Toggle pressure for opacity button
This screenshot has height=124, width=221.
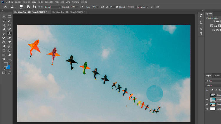pyautogui.click(x=82, y=7)
